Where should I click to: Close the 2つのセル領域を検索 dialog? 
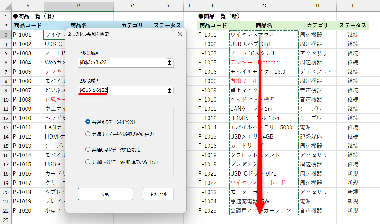click(x=180, y=34)
